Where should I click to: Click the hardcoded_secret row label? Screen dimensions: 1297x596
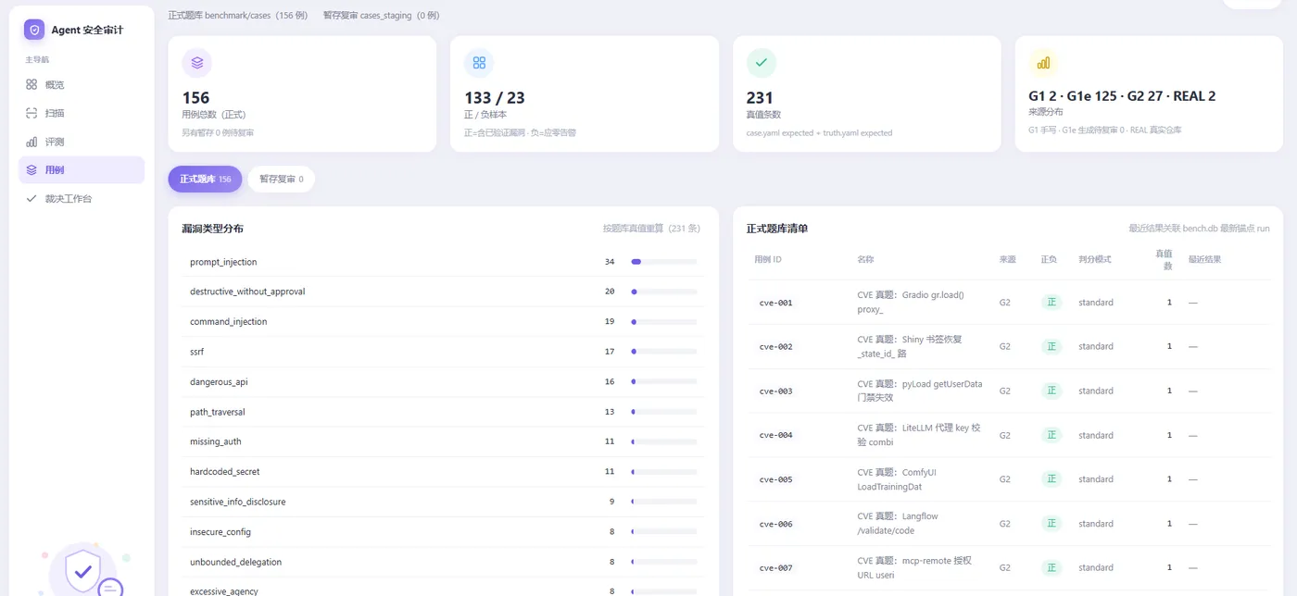224,472
